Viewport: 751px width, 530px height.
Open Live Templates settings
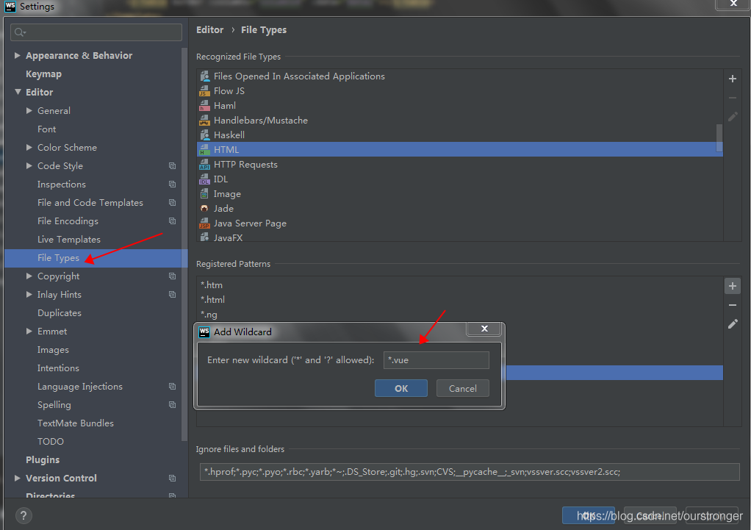69,239
